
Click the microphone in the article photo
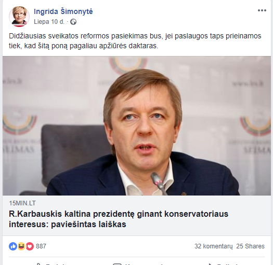coord(159,183)
